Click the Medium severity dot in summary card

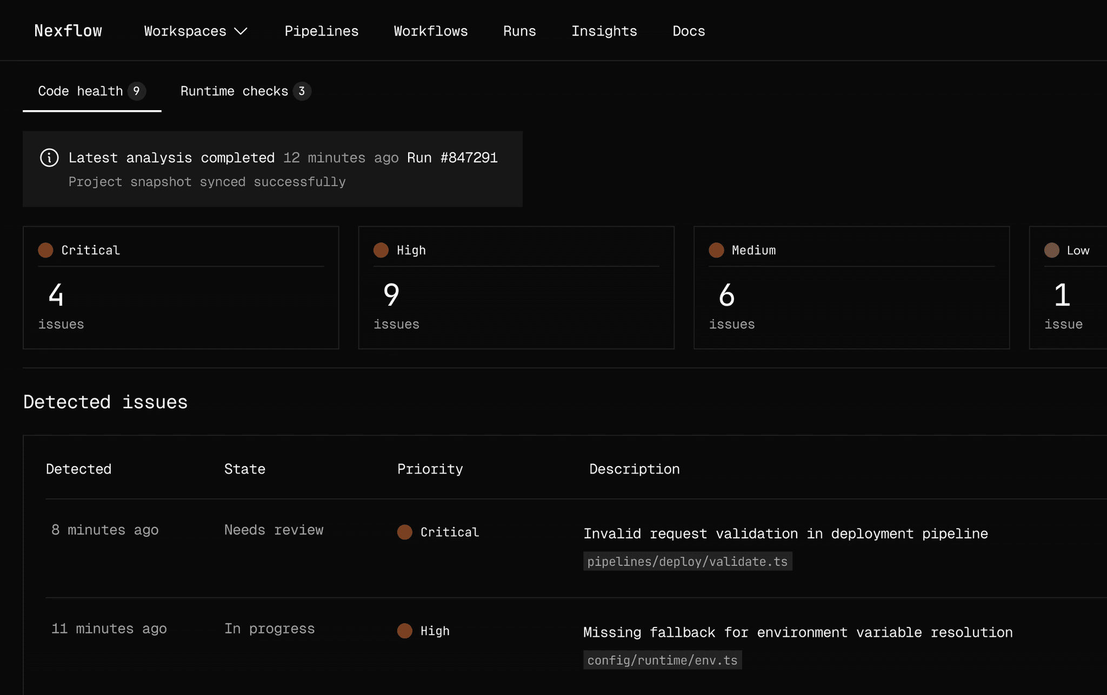point(716,250)
